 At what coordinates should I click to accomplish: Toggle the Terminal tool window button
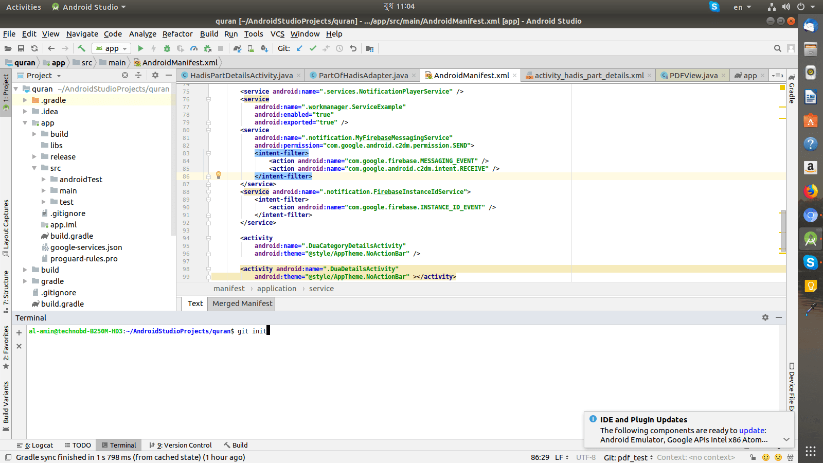point(119,446)
